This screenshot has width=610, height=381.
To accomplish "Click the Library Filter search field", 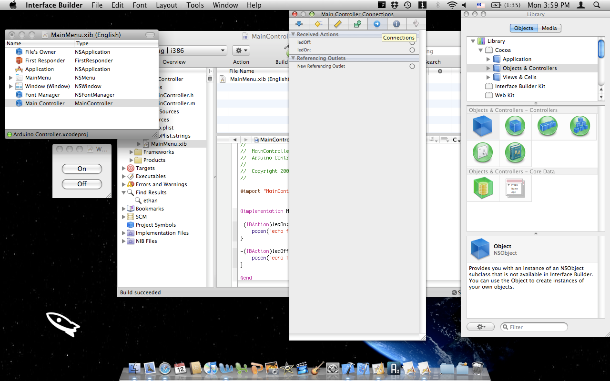I will 534,327.
